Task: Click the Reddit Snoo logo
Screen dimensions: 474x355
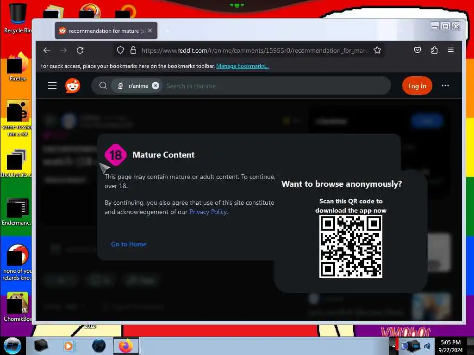Action: point(73,86)
